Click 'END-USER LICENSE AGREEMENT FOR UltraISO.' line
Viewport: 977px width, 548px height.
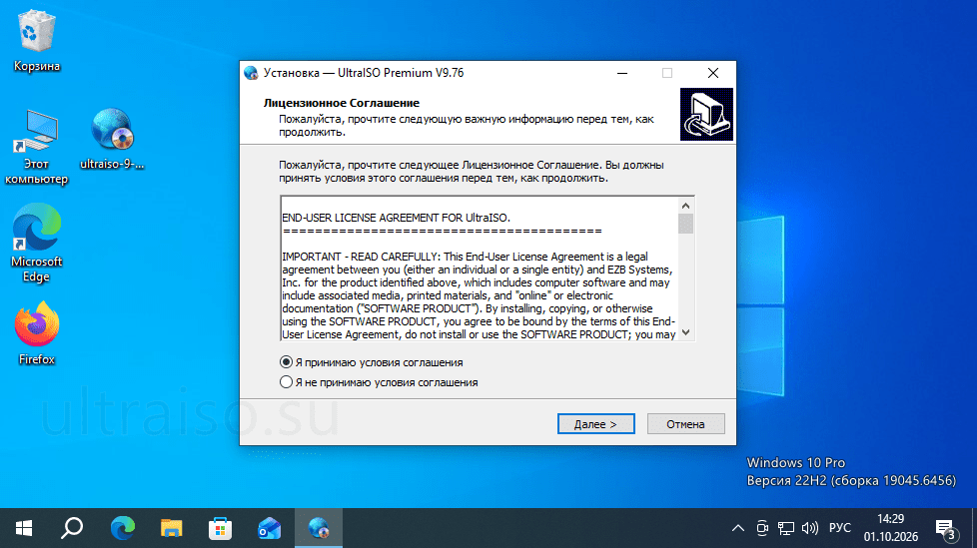[x=396, y=218]
